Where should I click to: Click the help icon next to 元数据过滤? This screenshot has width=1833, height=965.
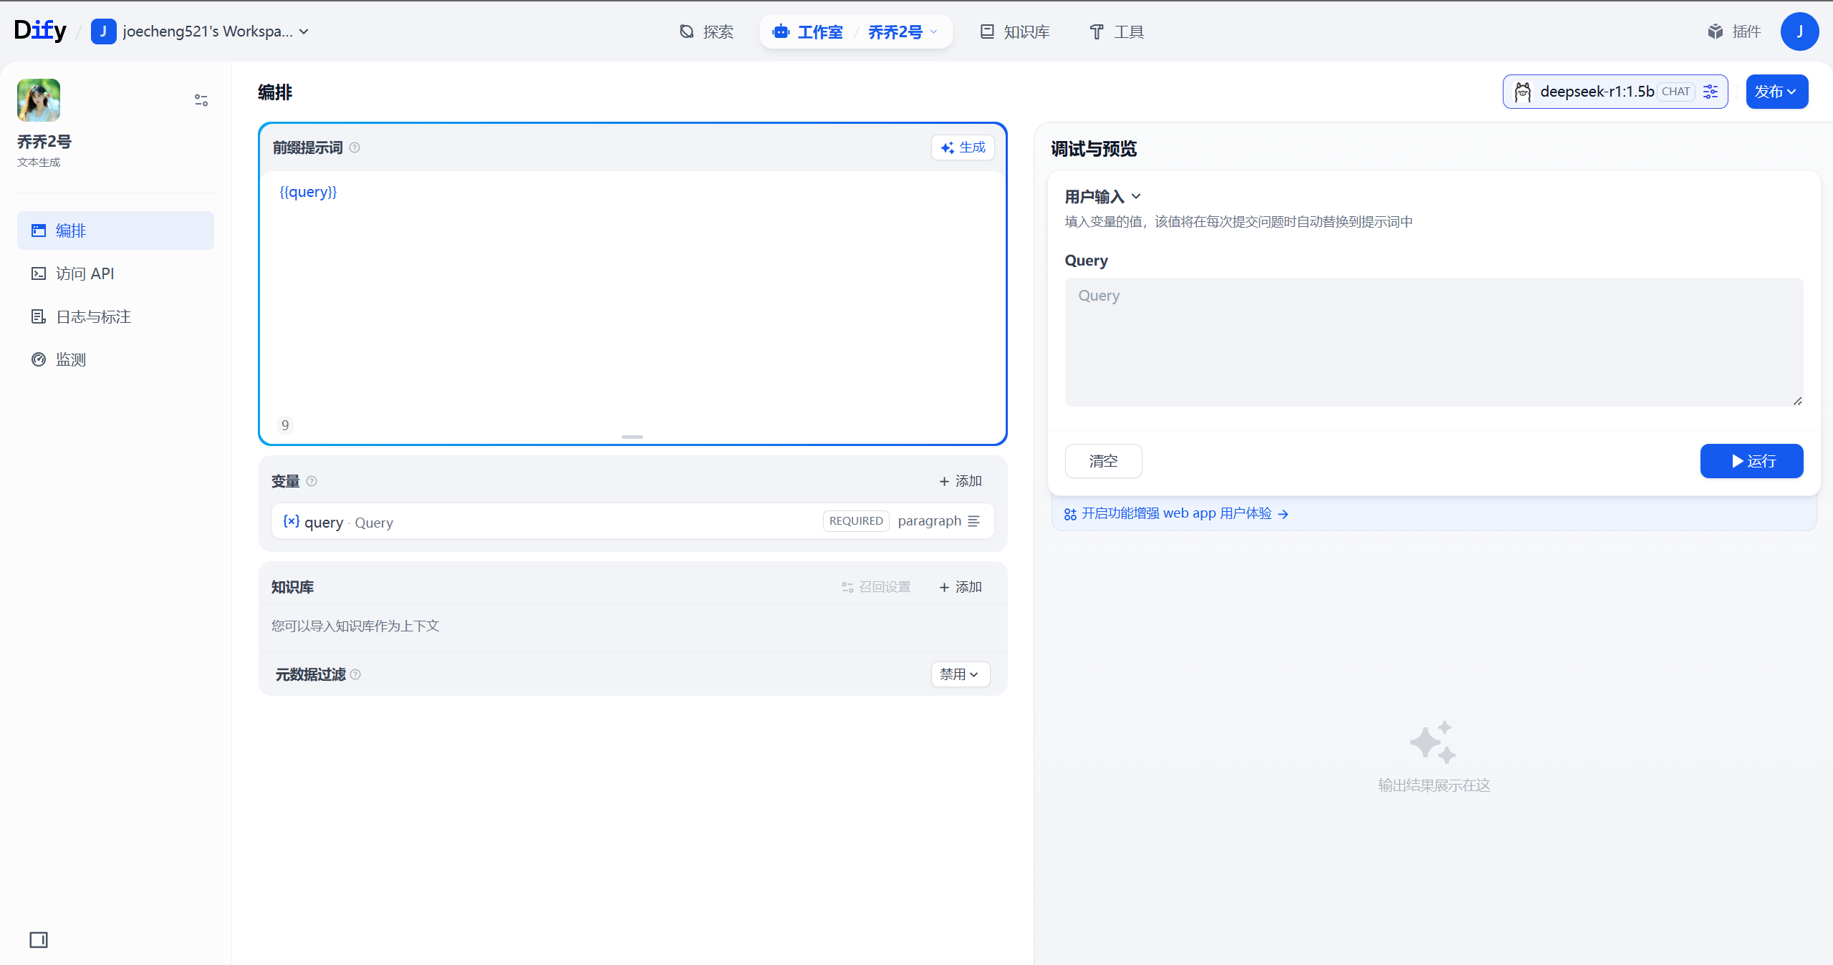355,674
